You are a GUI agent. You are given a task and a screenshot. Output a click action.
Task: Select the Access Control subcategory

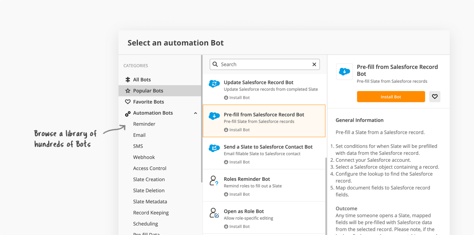click(150, 168)
